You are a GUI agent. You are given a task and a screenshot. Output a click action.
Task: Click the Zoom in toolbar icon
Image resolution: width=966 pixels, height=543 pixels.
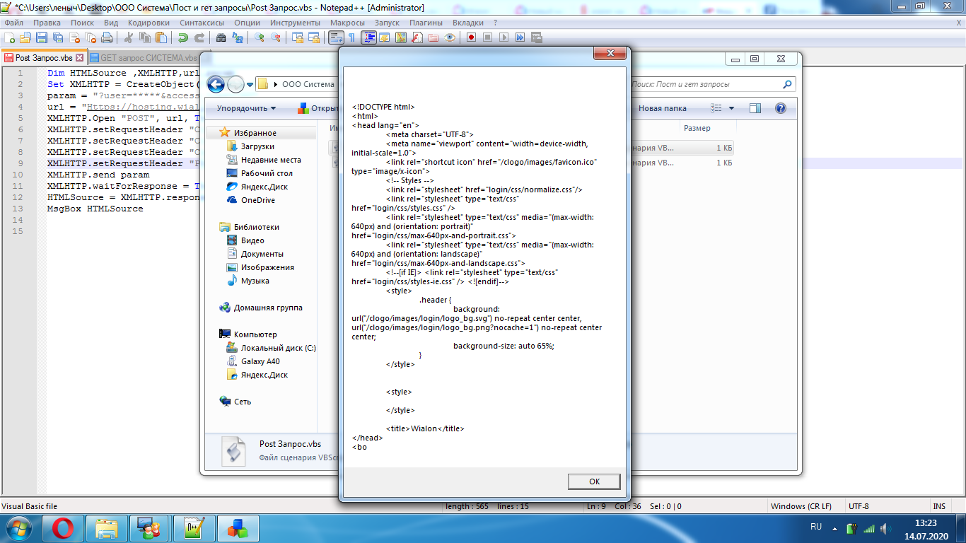point(260,37)
